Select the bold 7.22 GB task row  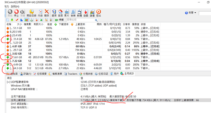pyautogui.click(x=83, y=61)
